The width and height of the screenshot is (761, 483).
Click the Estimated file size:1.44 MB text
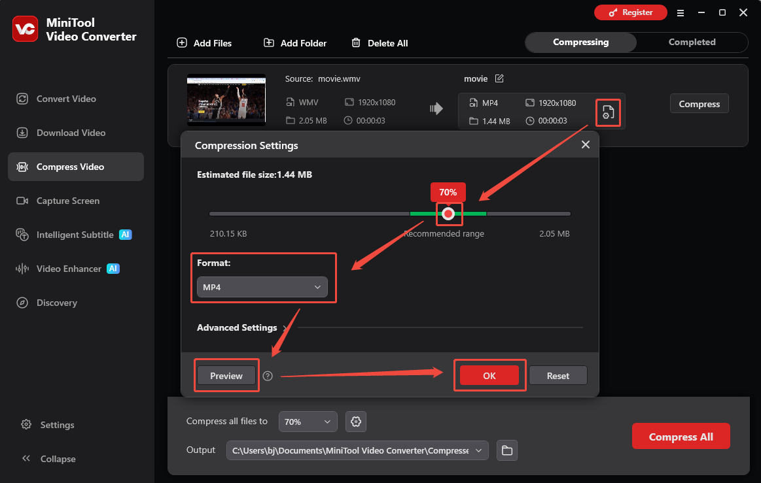(x=255, y=175)
